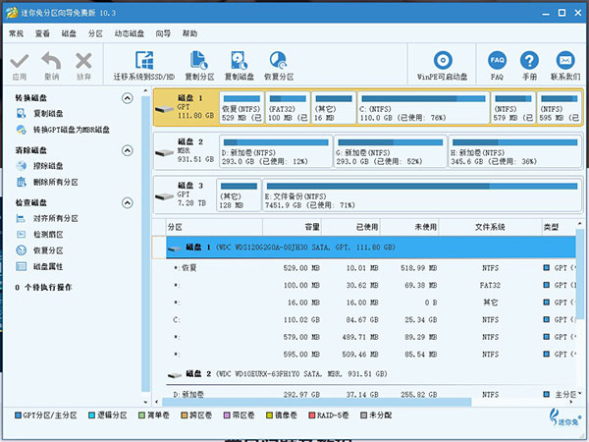Collapse the 清除磁盘 sidebar section

(x=127, y=150)
